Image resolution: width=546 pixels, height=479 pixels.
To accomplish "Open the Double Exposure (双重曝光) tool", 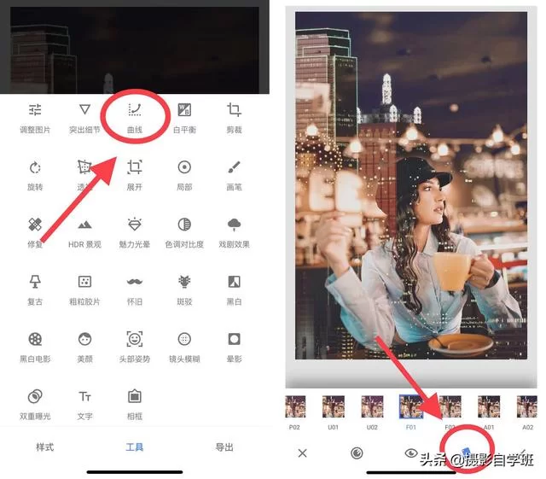I will (x=35, y=402).
